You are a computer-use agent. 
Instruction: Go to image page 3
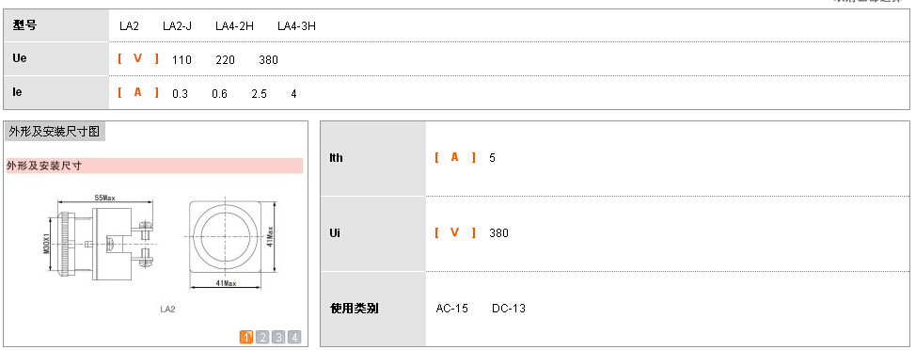pos(278,337)
